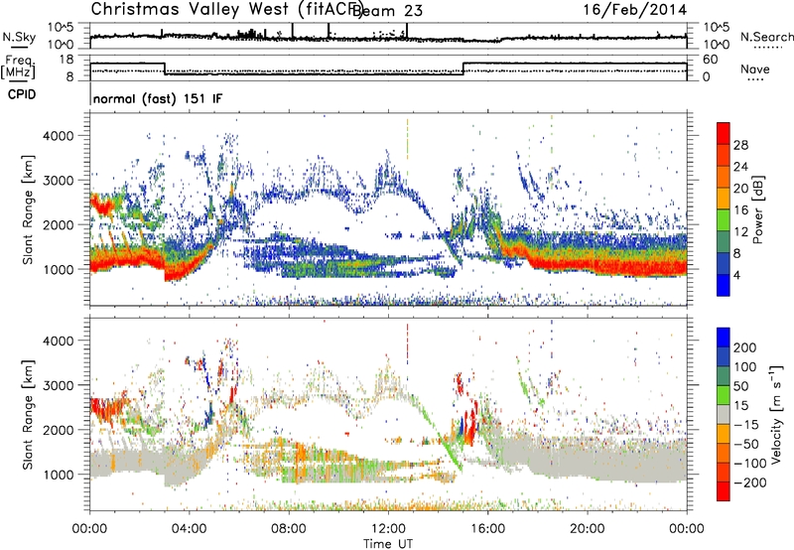Click the date '16/Feb/2014'
794x550 pixels.
coord(635,10)
